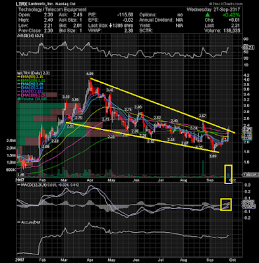Click the P/E value -115.50

point(125,15)
